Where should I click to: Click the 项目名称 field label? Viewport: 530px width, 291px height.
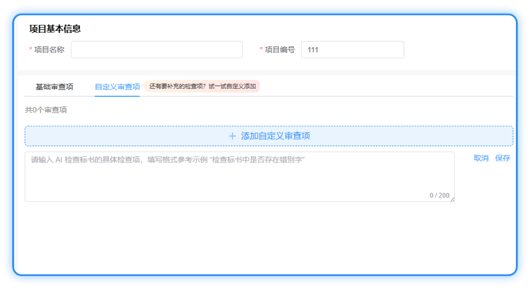point(49,50)
